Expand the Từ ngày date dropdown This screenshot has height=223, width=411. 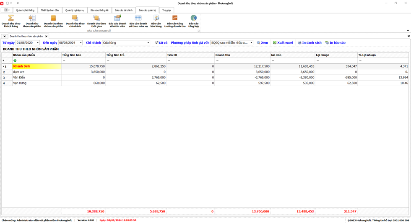tap(38, 43)
